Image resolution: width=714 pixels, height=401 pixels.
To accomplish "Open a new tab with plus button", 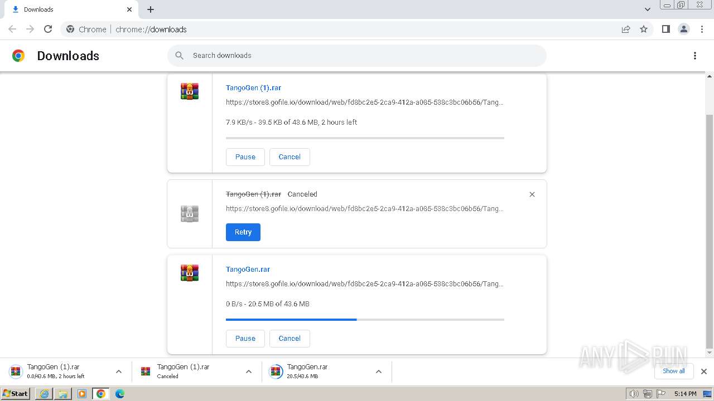I will [151, 9].
